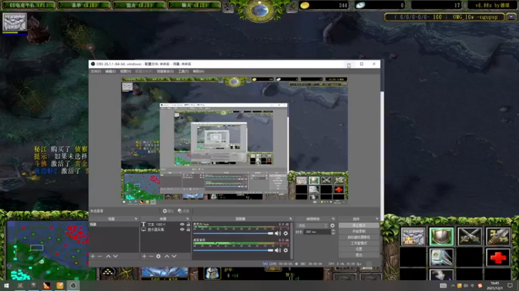Screen dimensions: 519x291
Task: Open the Windows Start menu
Action: [x=6, y=286]
